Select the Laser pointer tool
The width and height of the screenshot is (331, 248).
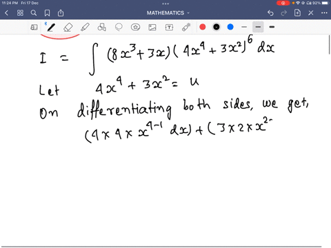click(186, 28)
